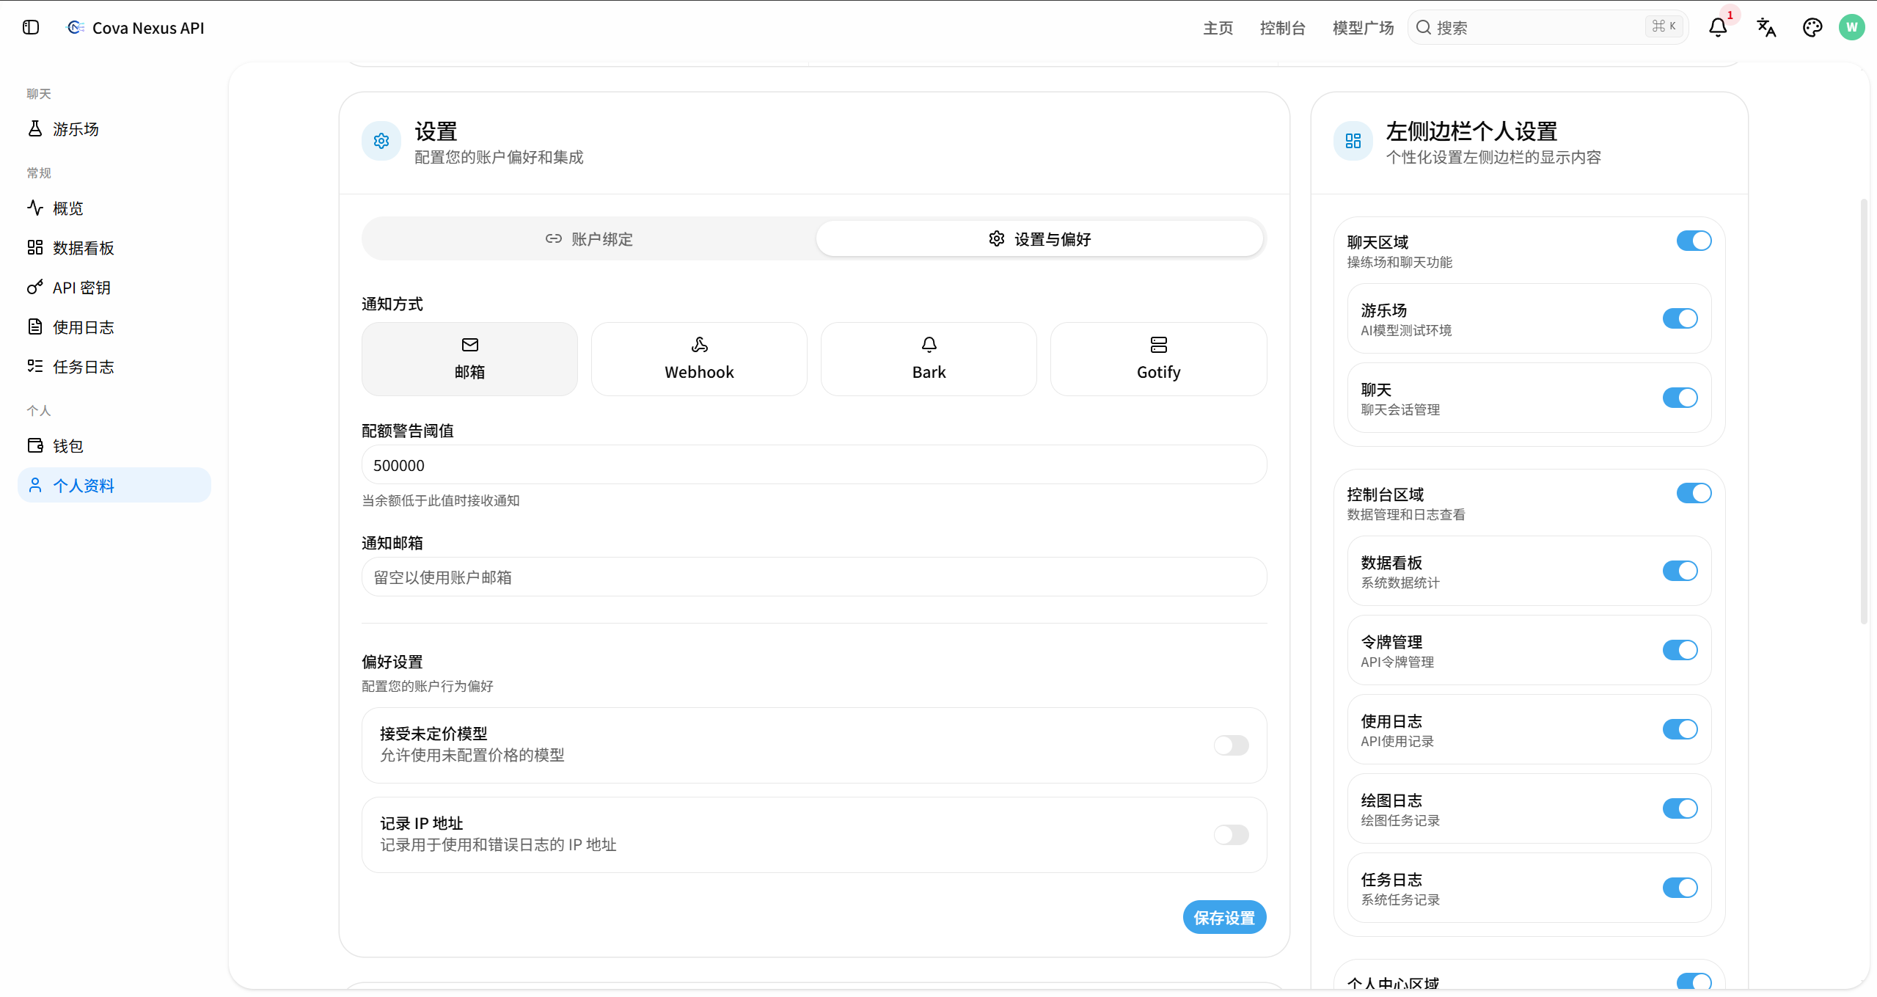Open 模型广场 in the top navigation
The width and height of the screenshot is (1877, 997).
pyautogui.click(x=1364, y=28)
